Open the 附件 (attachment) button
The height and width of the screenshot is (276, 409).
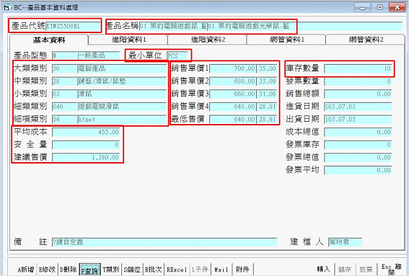coord(242,270)
